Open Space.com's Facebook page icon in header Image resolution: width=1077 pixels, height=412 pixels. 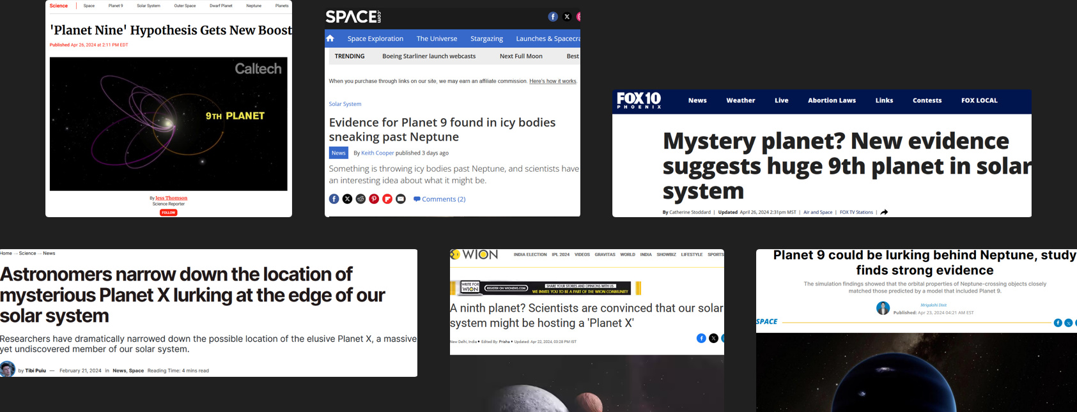click(553, 17)
